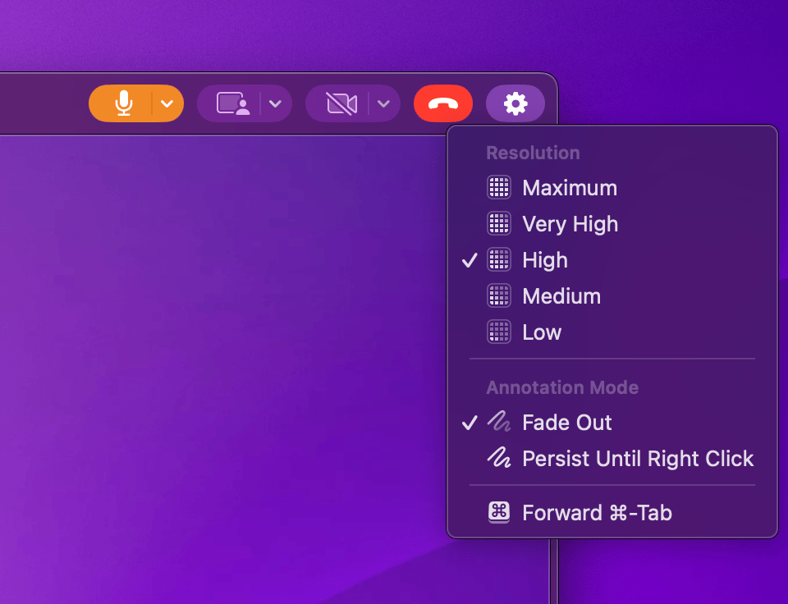
Task: Set resolution to Medium
Action: click(612, 296)
